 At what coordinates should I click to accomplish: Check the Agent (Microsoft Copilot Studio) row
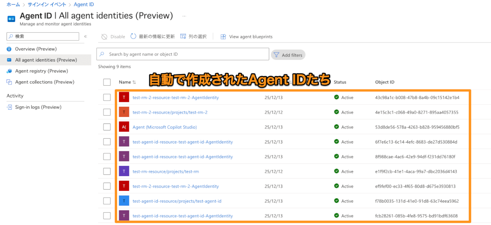[107, 127]
